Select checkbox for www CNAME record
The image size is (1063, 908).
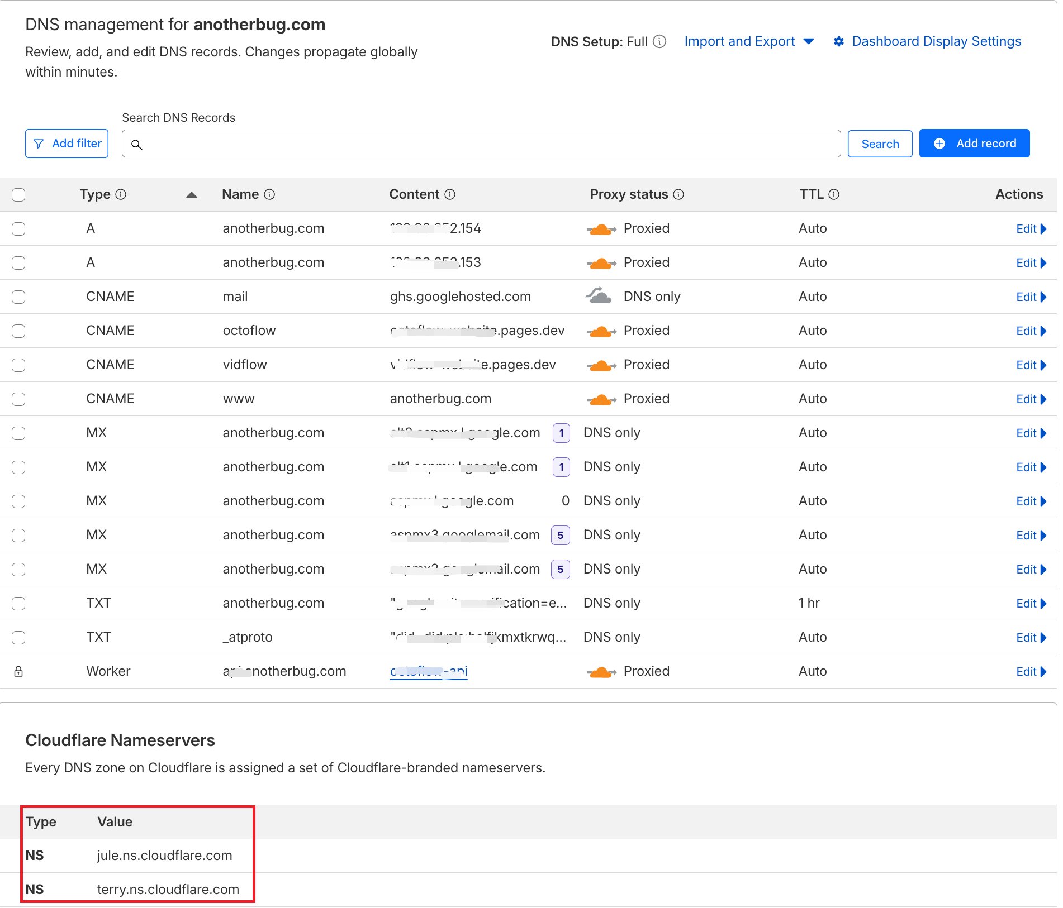(x=18, y=399)
